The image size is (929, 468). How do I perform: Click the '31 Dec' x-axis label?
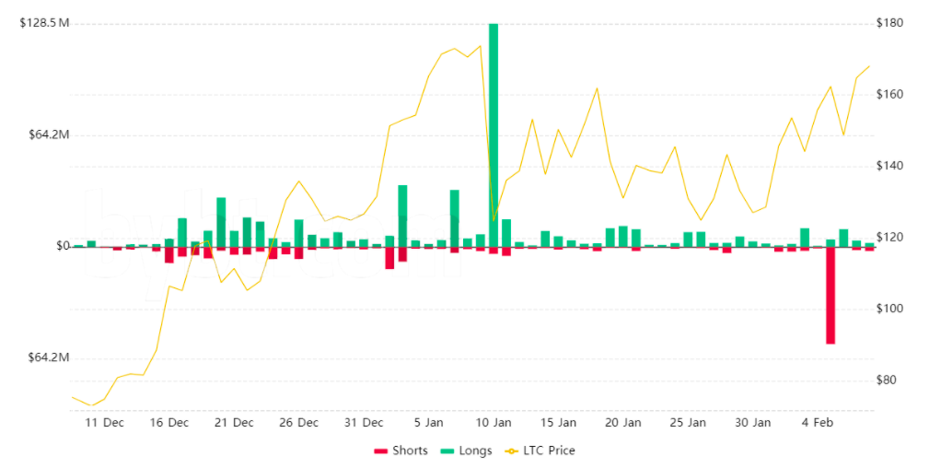364,423
